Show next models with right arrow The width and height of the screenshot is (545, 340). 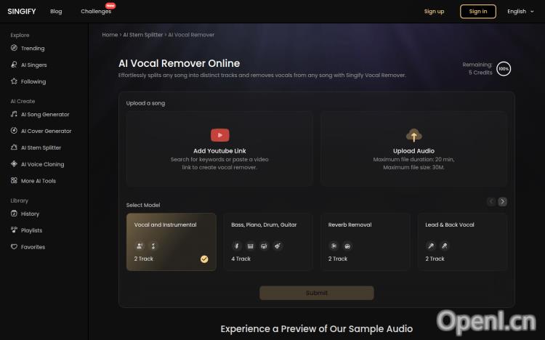click(502, 202)
